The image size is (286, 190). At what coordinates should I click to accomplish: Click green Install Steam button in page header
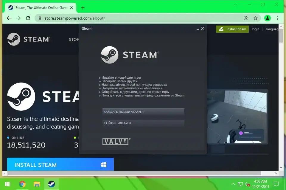pos(232,29)
